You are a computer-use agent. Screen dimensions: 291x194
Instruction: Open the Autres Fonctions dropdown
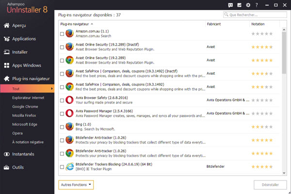pos(76,185)
